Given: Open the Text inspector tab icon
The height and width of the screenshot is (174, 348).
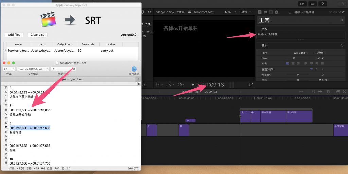Looking at the screenshot, I should tap(259, 12).
